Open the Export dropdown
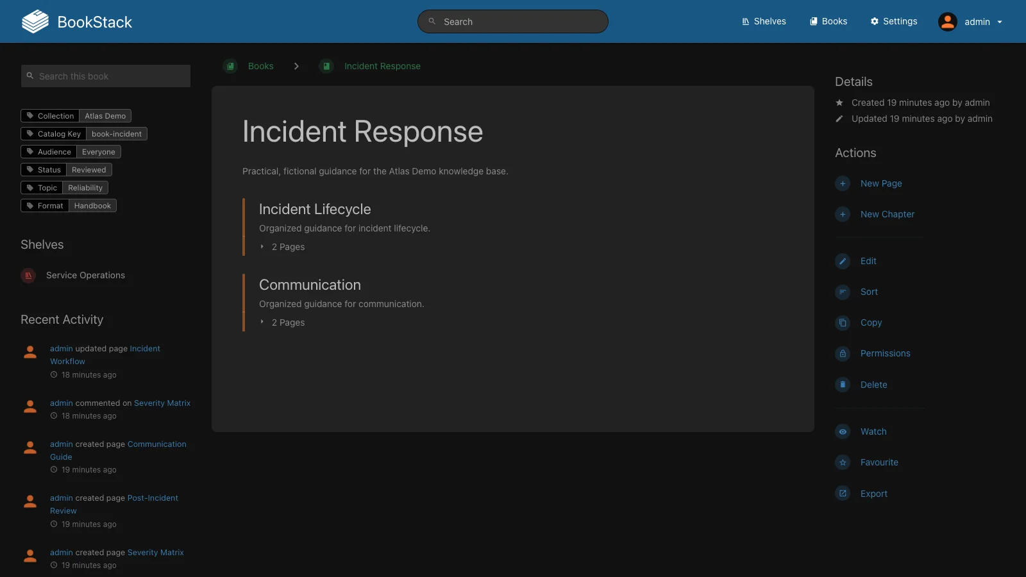Image resolution: width=1026 pixels, height=577 pixels. (x=874, y=494)
